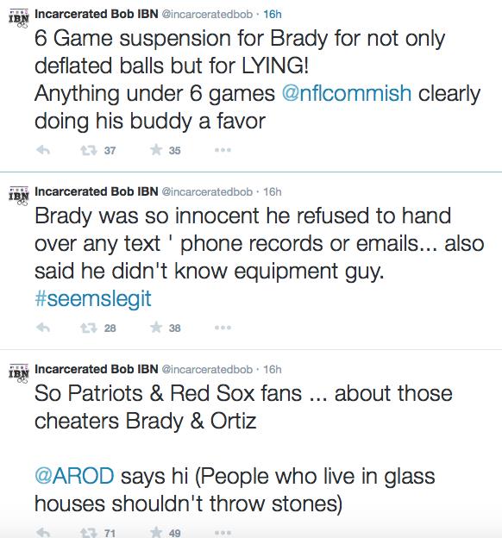Open the @nflcommish mention link
The image size is (502, 538).
point(347,93)
